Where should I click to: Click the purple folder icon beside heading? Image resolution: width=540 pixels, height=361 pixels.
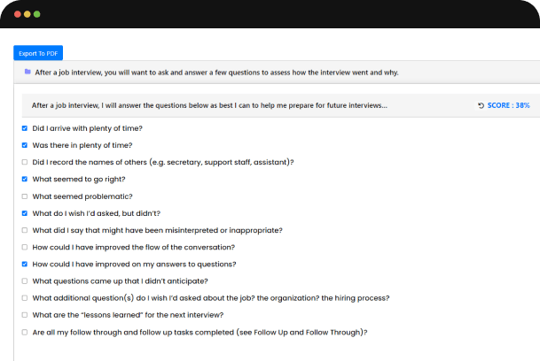click(27, 72)
